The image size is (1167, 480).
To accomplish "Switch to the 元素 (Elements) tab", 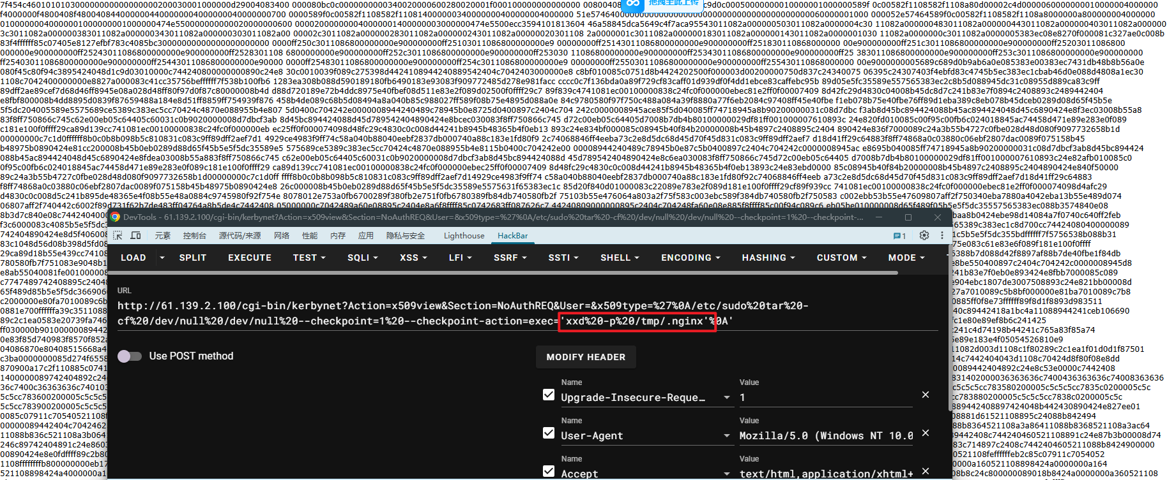I will (x=162, y=235).
